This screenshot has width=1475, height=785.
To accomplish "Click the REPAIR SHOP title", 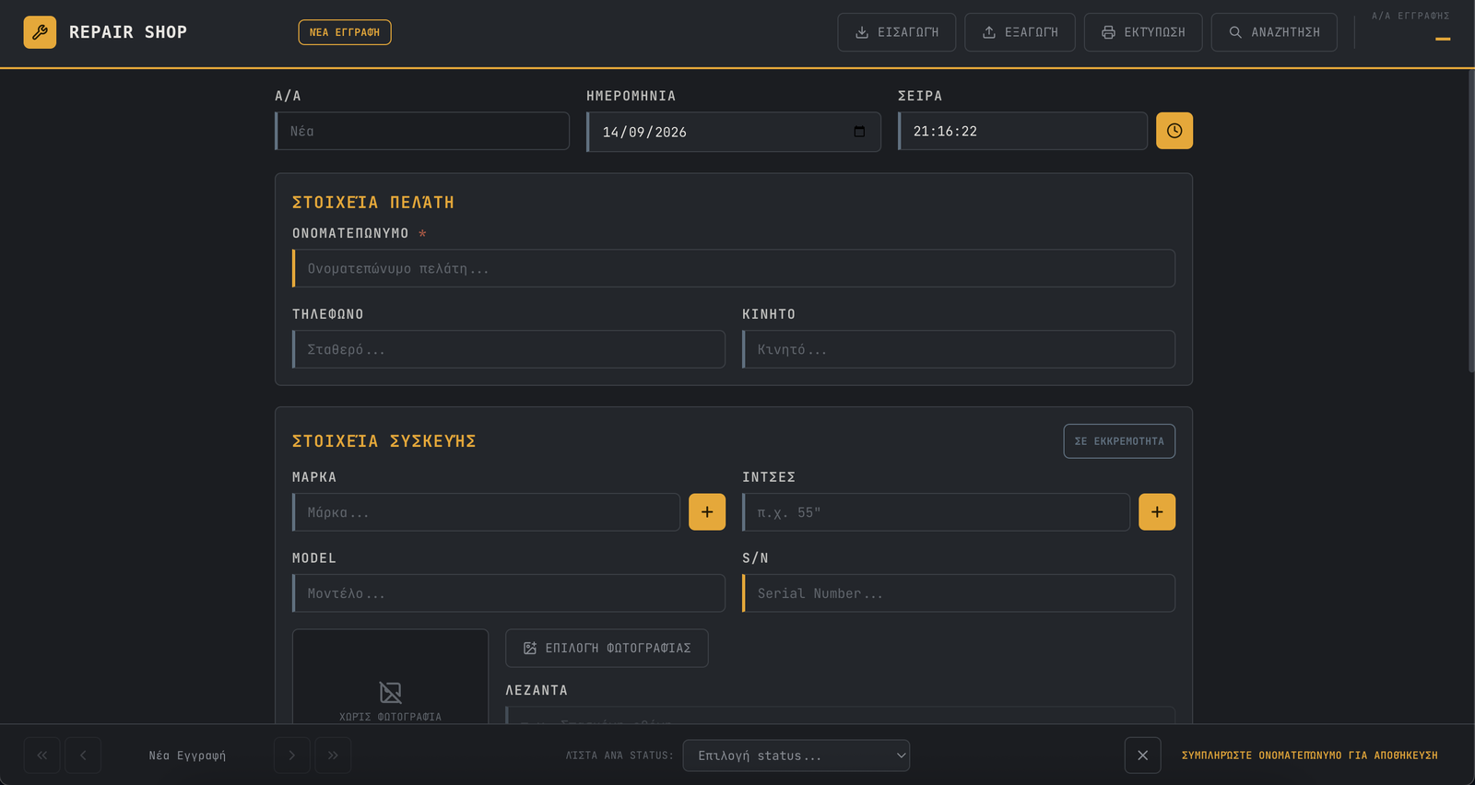I will coord(128,32).
